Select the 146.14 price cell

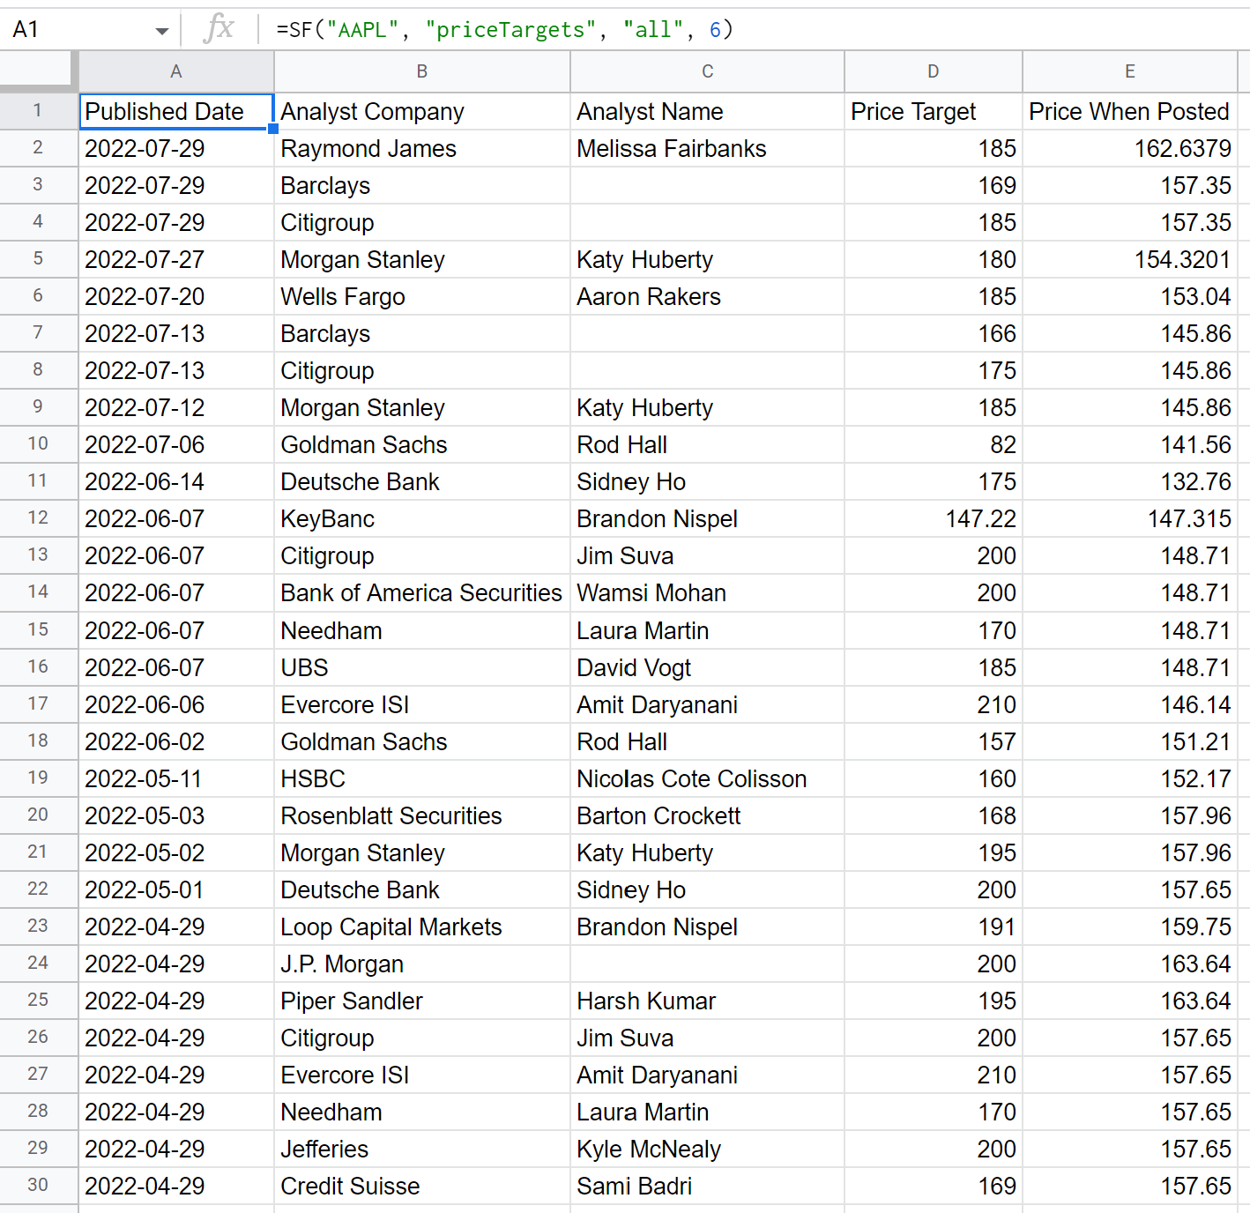point(1130,705)
